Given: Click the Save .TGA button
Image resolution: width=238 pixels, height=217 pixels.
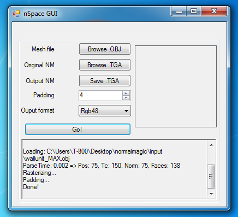Looking at the screenshot, I should click(x=105, y=81).
